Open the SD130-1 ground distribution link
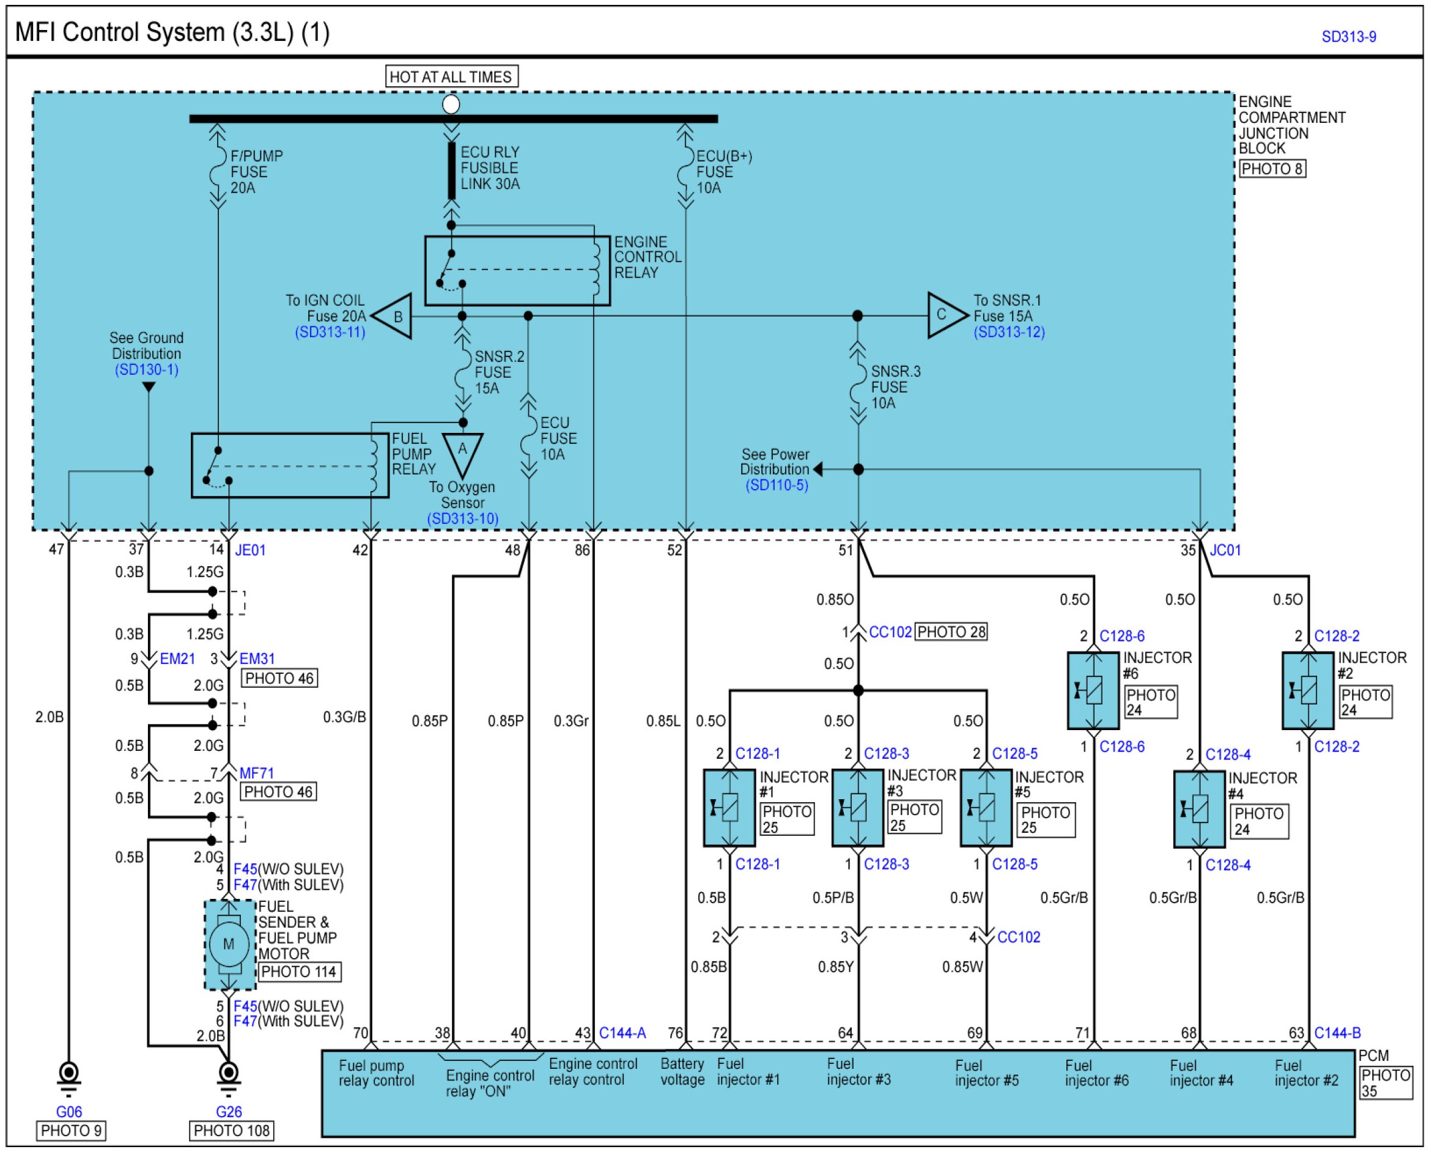 (x=147, y=369)
